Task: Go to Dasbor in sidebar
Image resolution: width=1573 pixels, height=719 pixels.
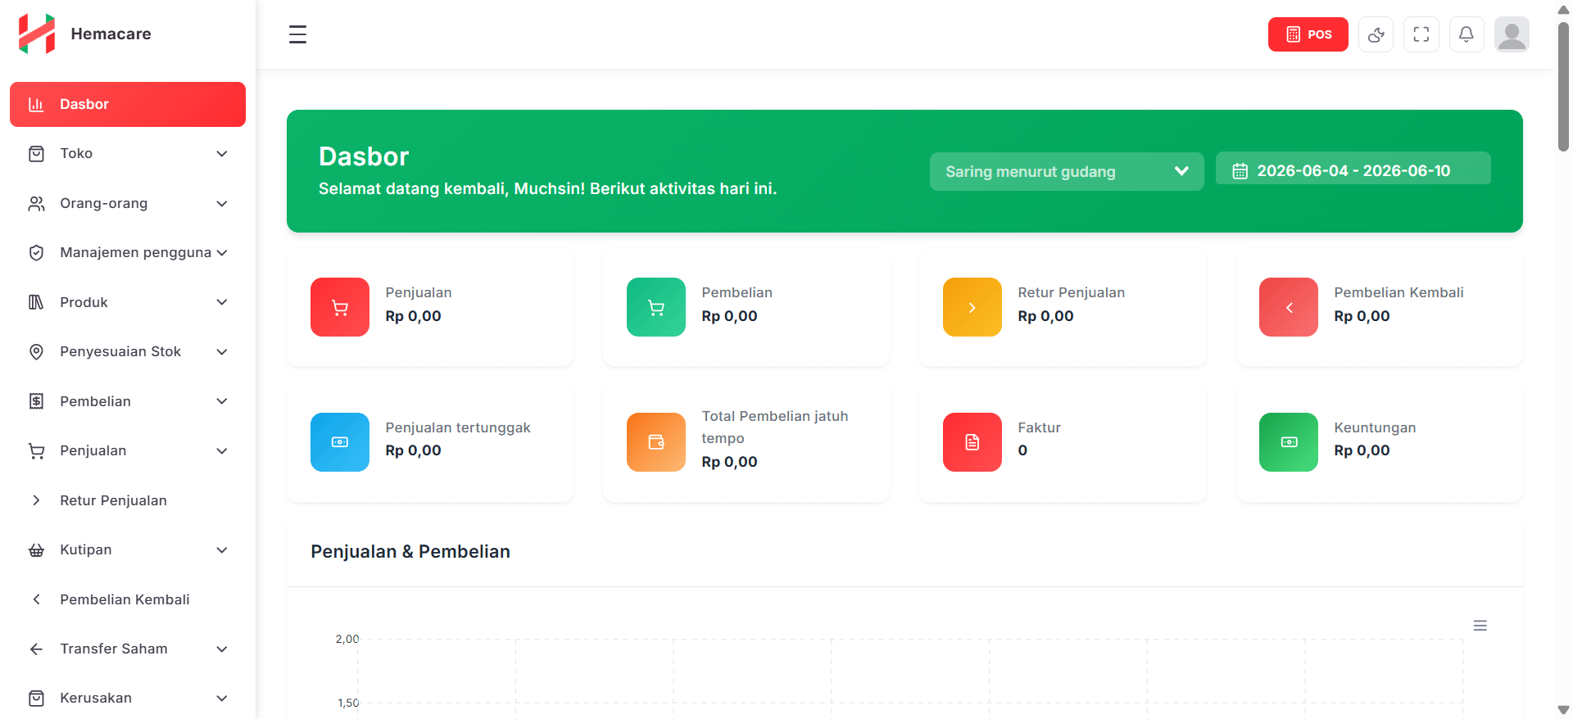Action: (128, 104)
